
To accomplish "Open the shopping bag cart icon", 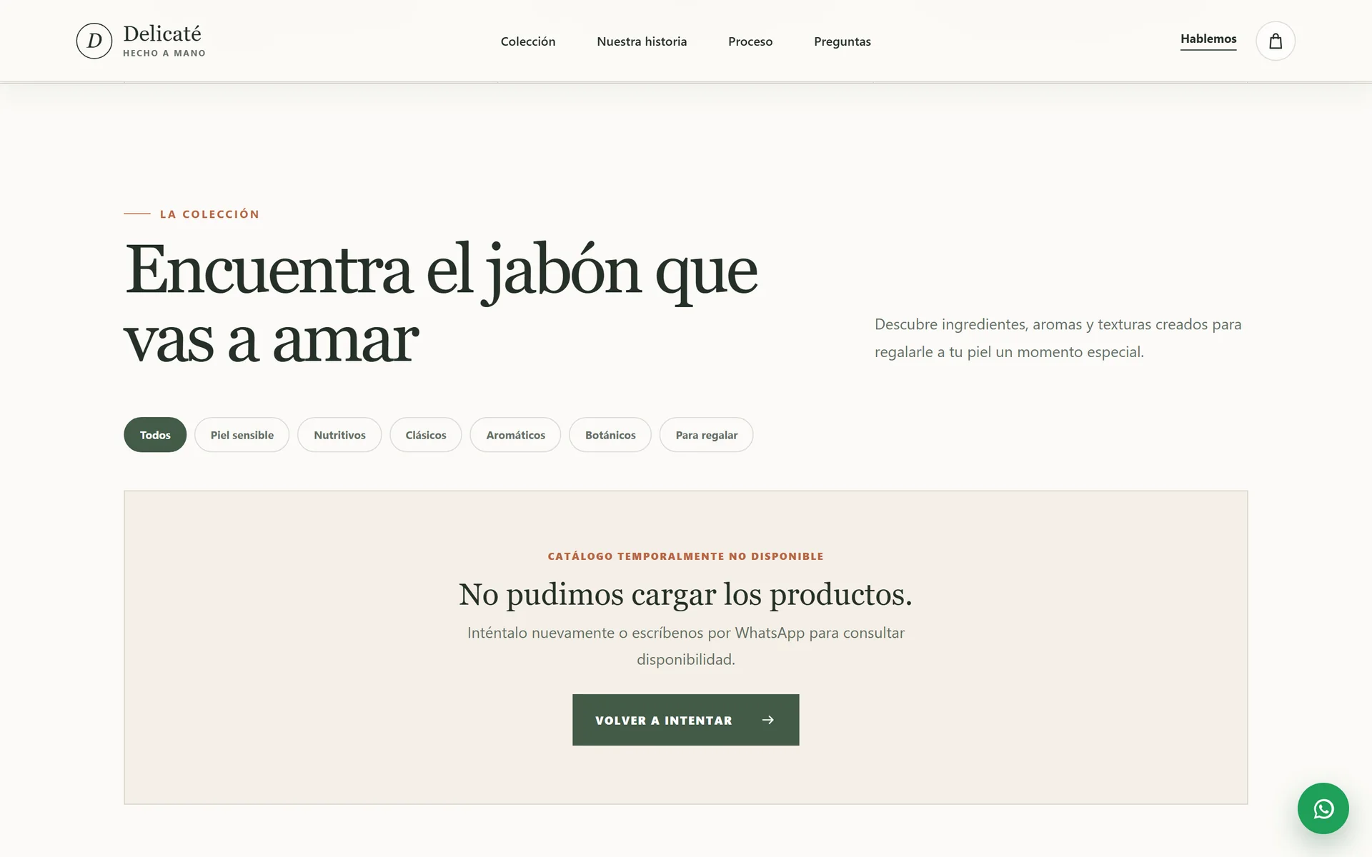I will (x=1275, y=41).
